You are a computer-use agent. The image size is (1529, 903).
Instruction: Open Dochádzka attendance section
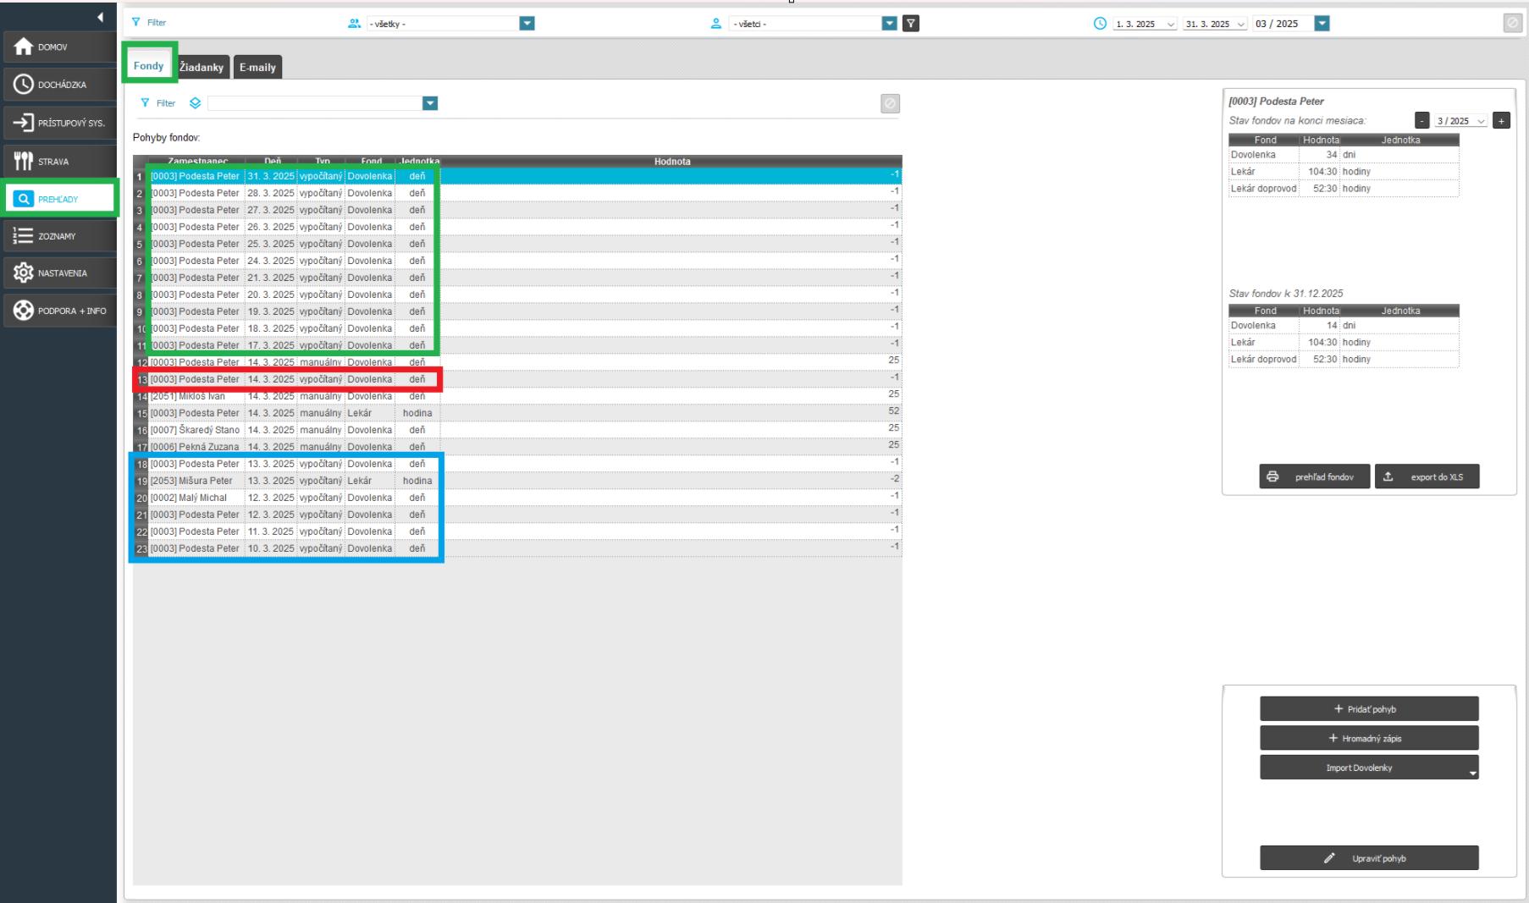[59, 85]
